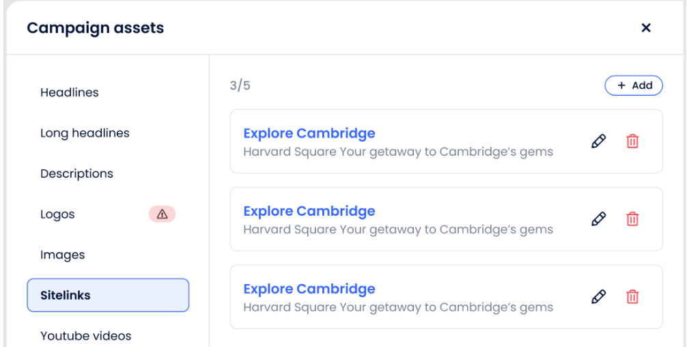Click trash icon on second sitelink

(633, 219)
